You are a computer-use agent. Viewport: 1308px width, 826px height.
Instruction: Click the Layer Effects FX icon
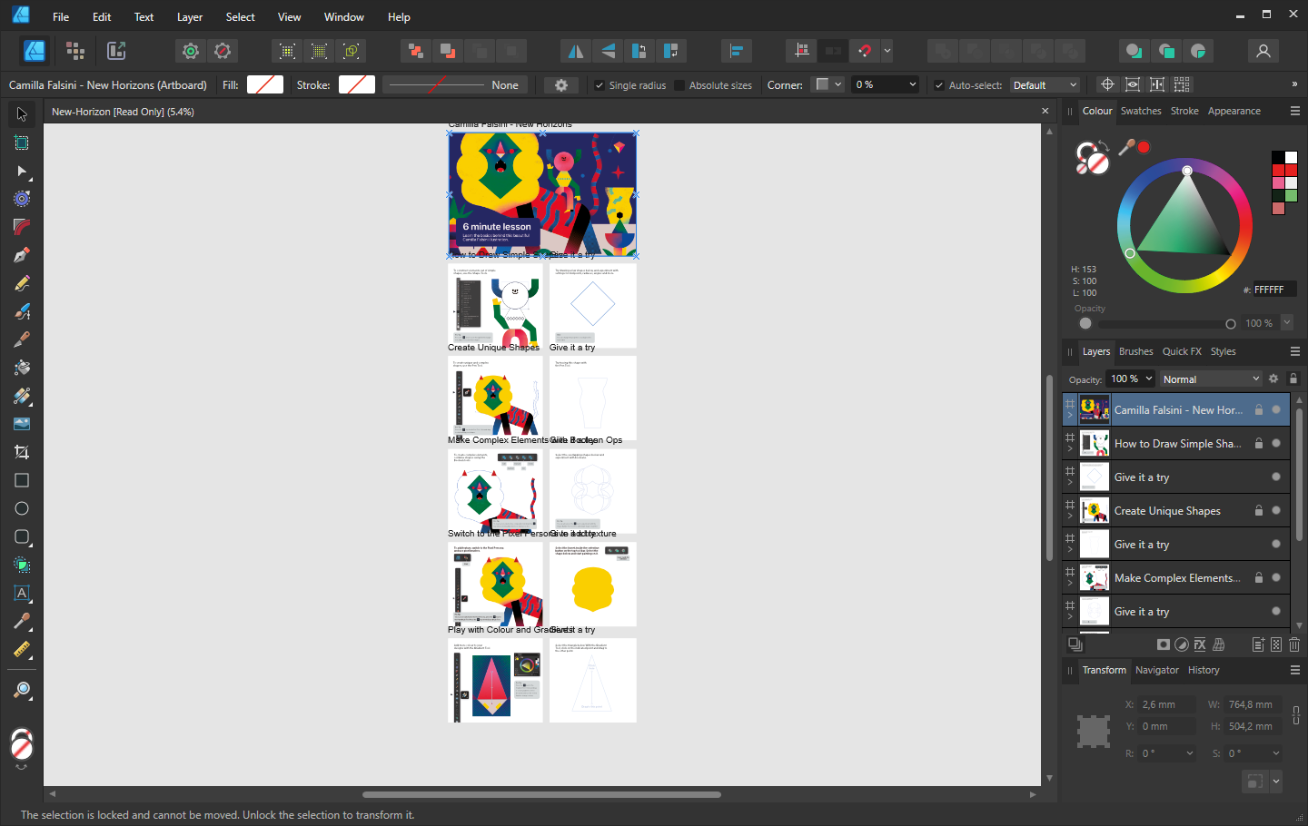click(x=1200, y=644)
